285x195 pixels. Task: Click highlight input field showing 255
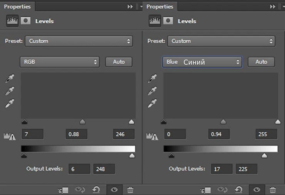click(266, 134)
